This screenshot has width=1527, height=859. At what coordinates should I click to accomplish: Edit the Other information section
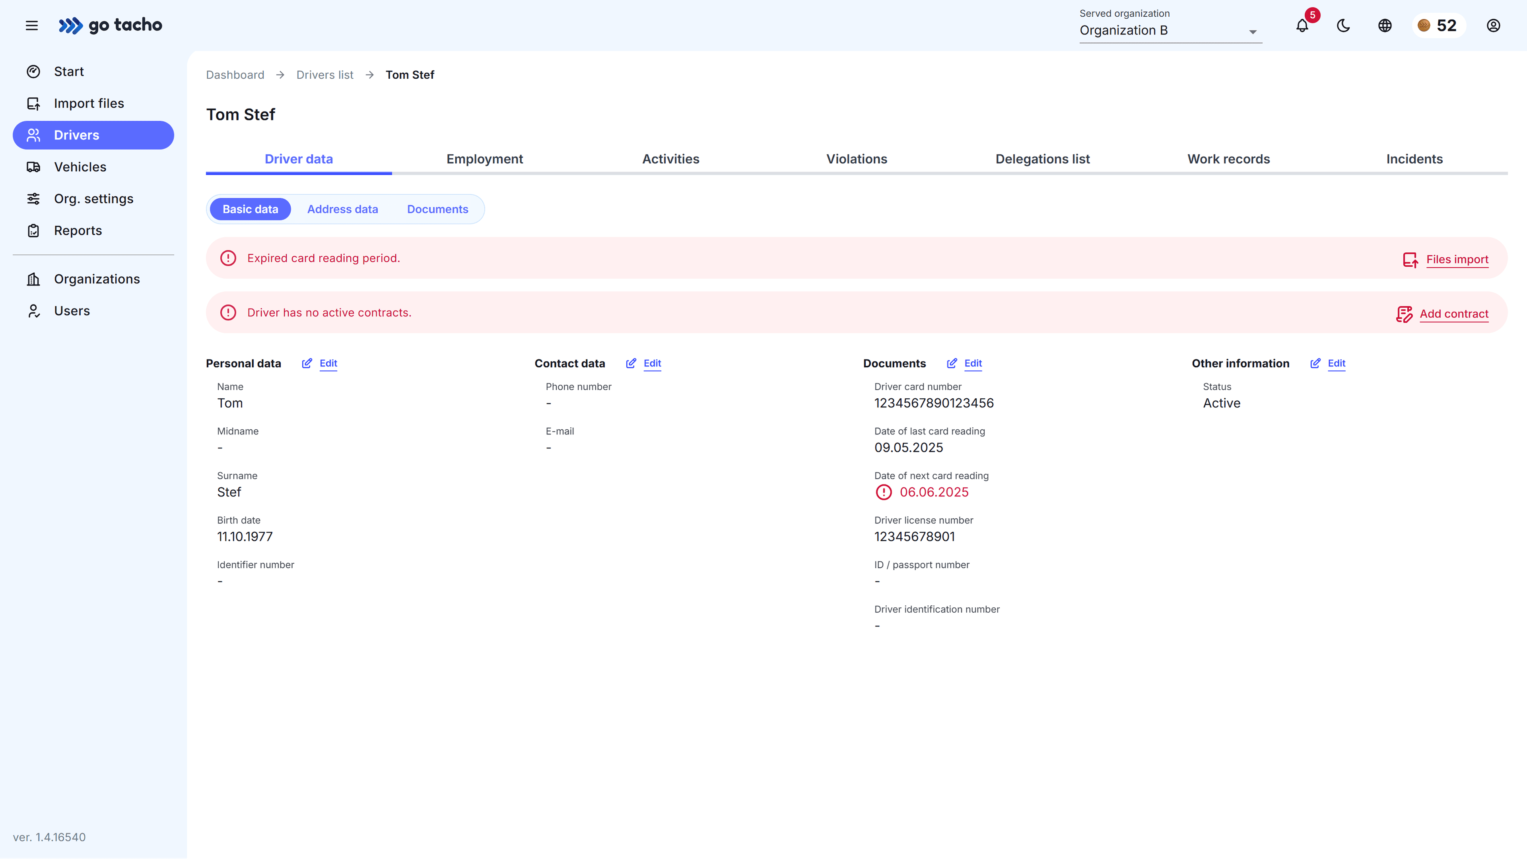(1336, 363)
